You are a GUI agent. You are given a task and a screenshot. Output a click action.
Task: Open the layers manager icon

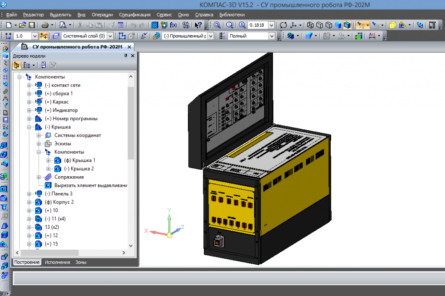pos(56,36)
